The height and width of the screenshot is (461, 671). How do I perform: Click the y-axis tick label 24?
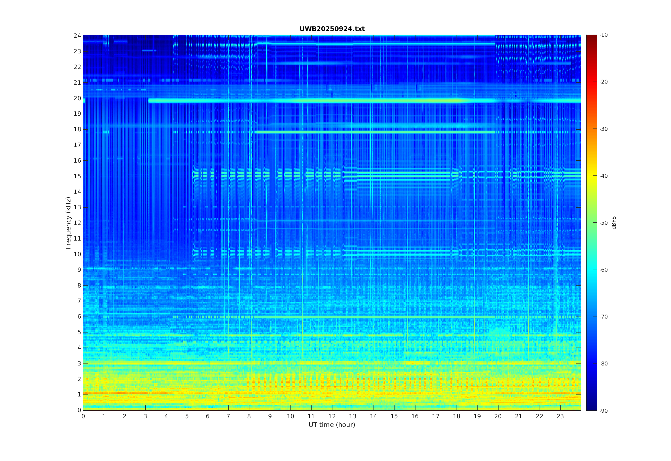pos(77,36)
